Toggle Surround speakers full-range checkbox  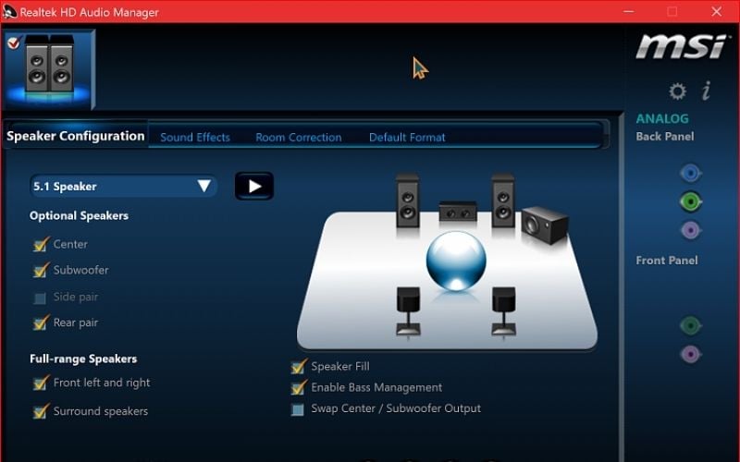click(41, 411)
